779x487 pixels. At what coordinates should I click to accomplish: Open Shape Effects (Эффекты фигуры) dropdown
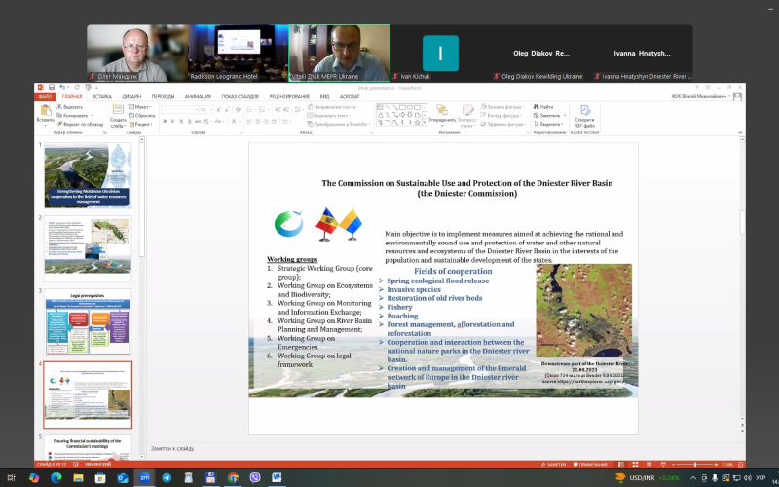[502, 125]
